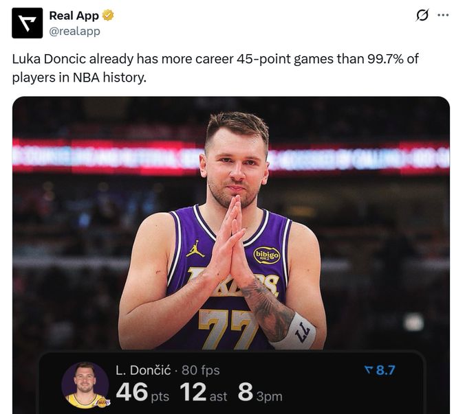Click the 8.7 rating value
Screen dimensions: 454x414
(x=386, y=371)
